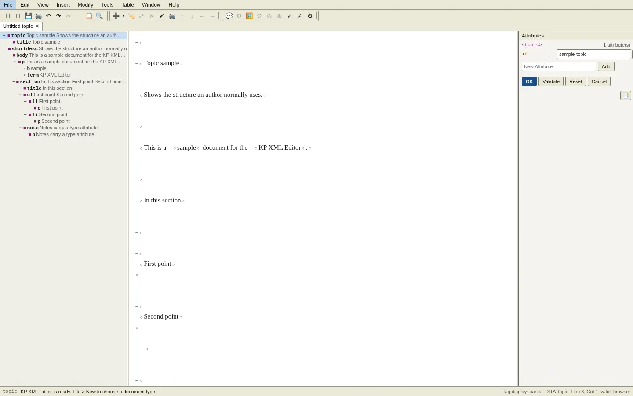Click the move left arrow icon
This screenshot has width=633, height=396.
(202, 16)
